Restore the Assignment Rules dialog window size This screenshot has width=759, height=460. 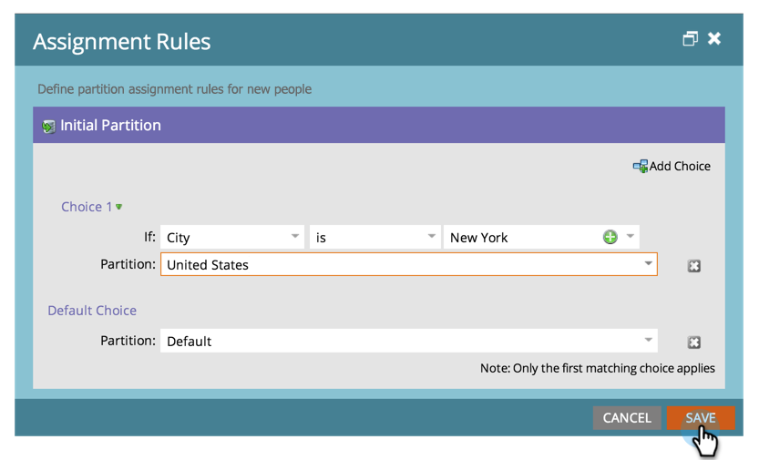tap(690, 39)
